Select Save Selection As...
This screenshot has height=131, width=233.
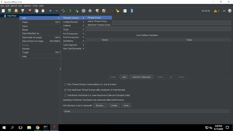[40, 33]
